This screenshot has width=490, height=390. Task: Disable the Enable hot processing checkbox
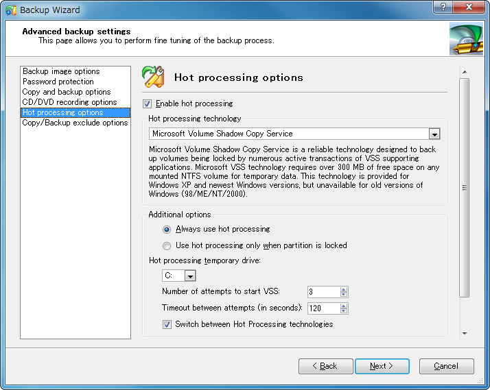147,103
